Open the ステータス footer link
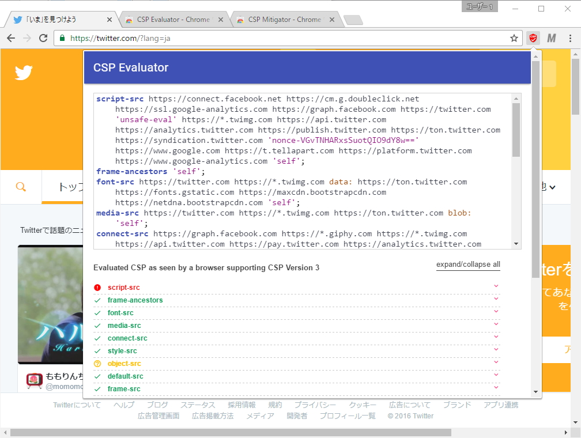The height and width of the screenshot is (438, 581). pyautogui.click(x=198, y=405)
